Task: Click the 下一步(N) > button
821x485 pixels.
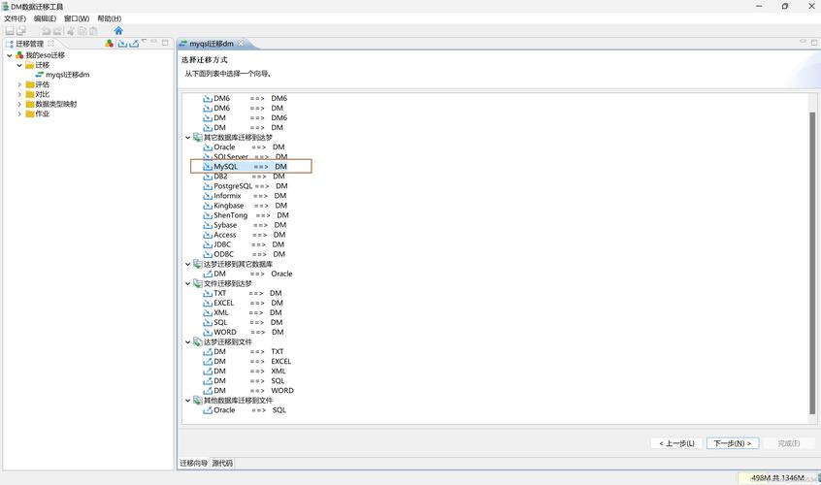Action: pos(732,443)
